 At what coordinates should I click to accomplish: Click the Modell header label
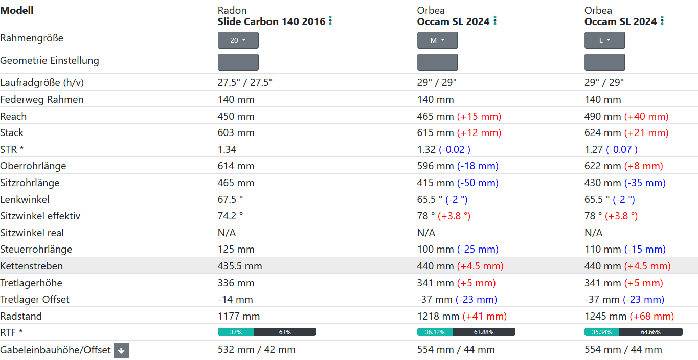pos(17,10)
